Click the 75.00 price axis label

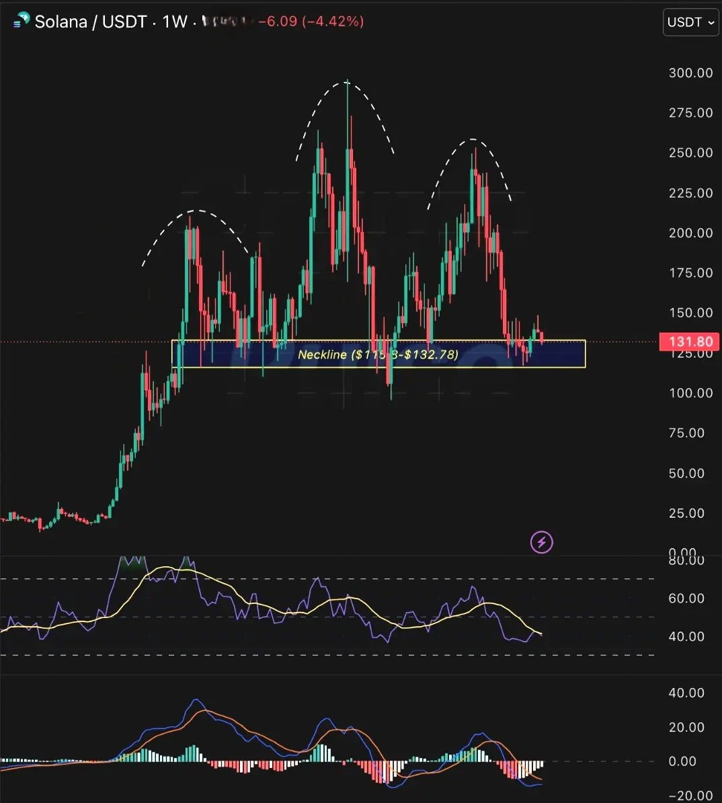686,433
